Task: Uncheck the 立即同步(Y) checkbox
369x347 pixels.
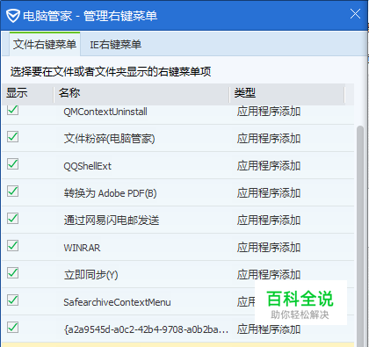Action: [12, 273]
